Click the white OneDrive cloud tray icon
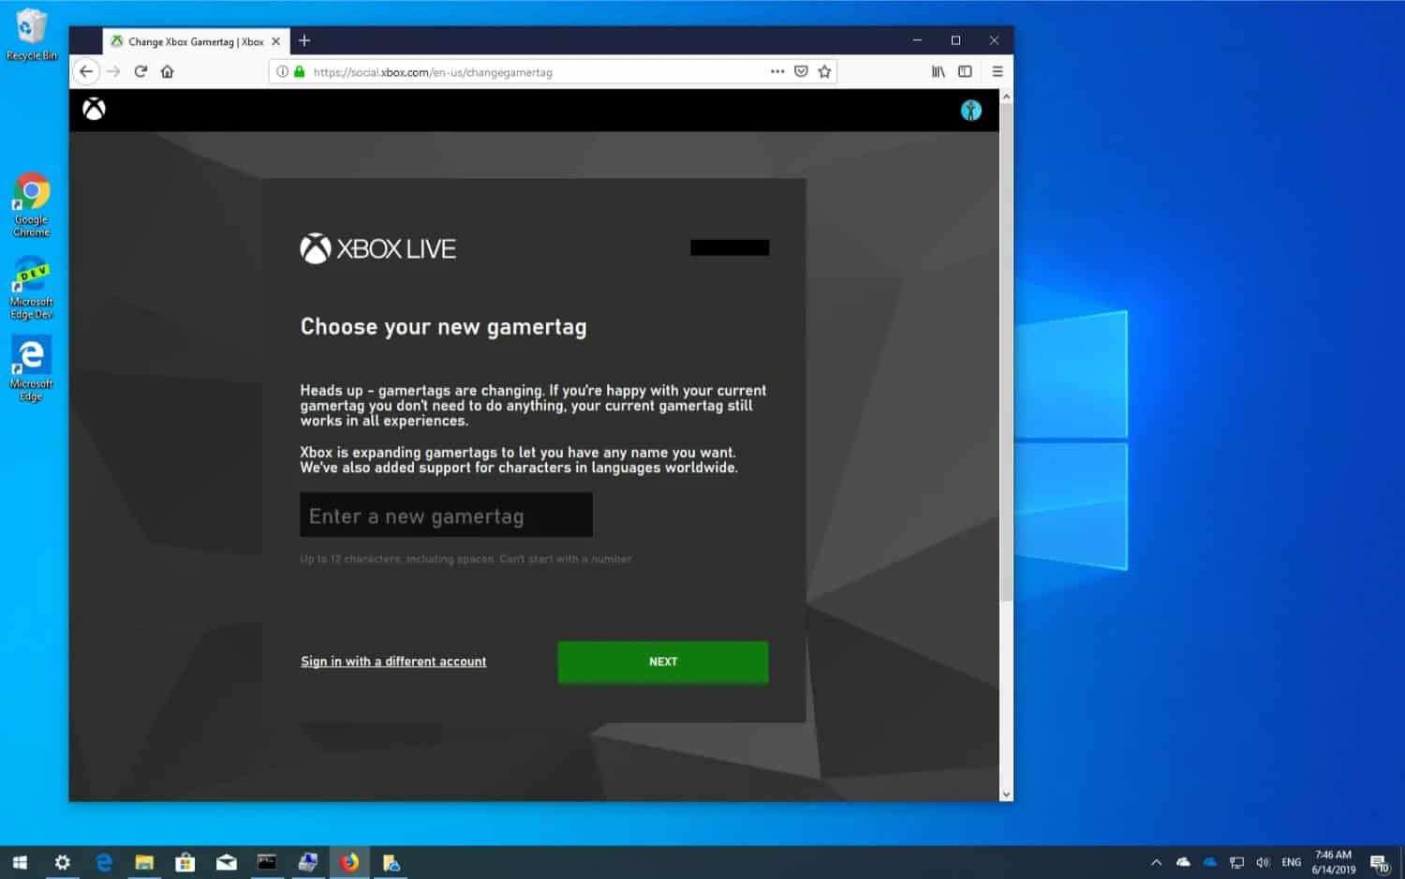 click(x=1183, y=862)
